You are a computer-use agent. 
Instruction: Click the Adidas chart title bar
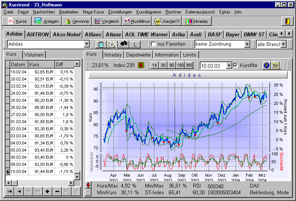(188, 75)
